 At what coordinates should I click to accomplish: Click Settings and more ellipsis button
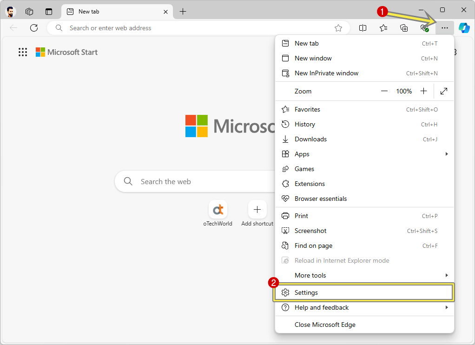(445, 28)
